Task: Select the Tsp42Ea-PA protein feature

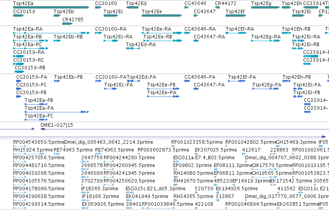Action: pos(57,112)
